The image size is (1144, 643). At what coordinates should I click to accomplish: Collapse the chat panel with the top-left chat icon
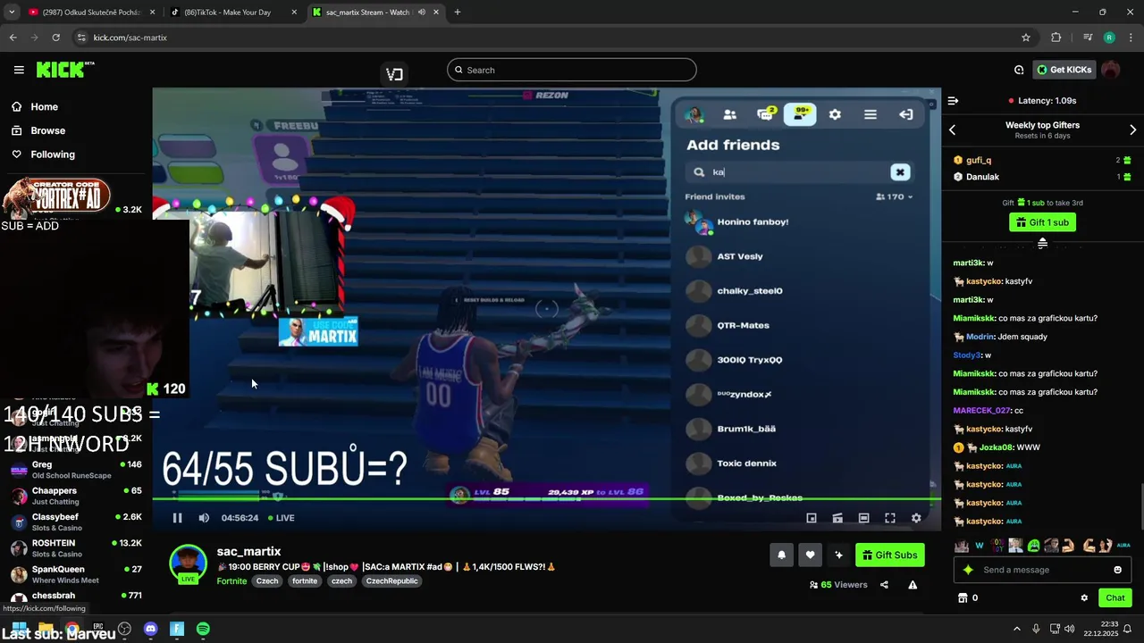coord(953,101)
